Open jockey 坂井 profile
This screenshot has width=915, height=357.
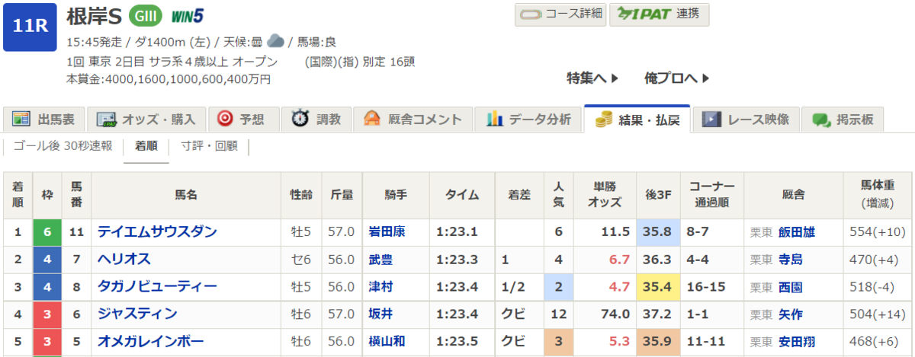click(380, 314)
